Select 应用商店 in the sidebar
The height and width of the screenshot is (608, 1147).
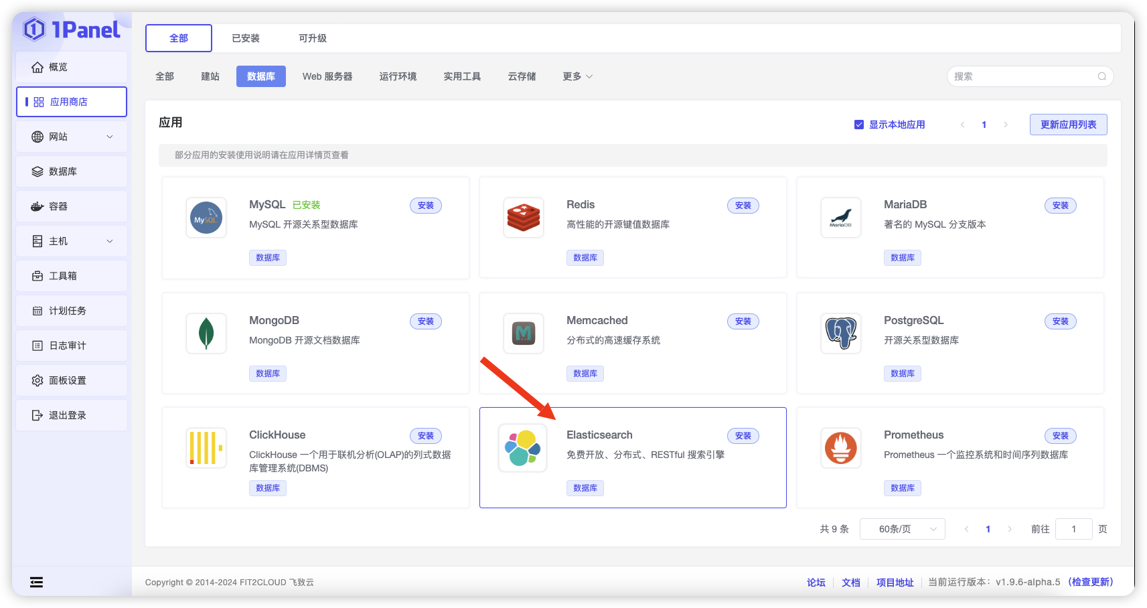(72, 102)
